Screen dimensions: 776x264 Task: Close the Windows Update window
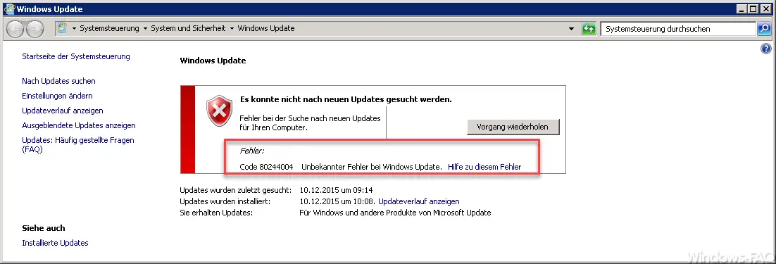pos(765,9)
